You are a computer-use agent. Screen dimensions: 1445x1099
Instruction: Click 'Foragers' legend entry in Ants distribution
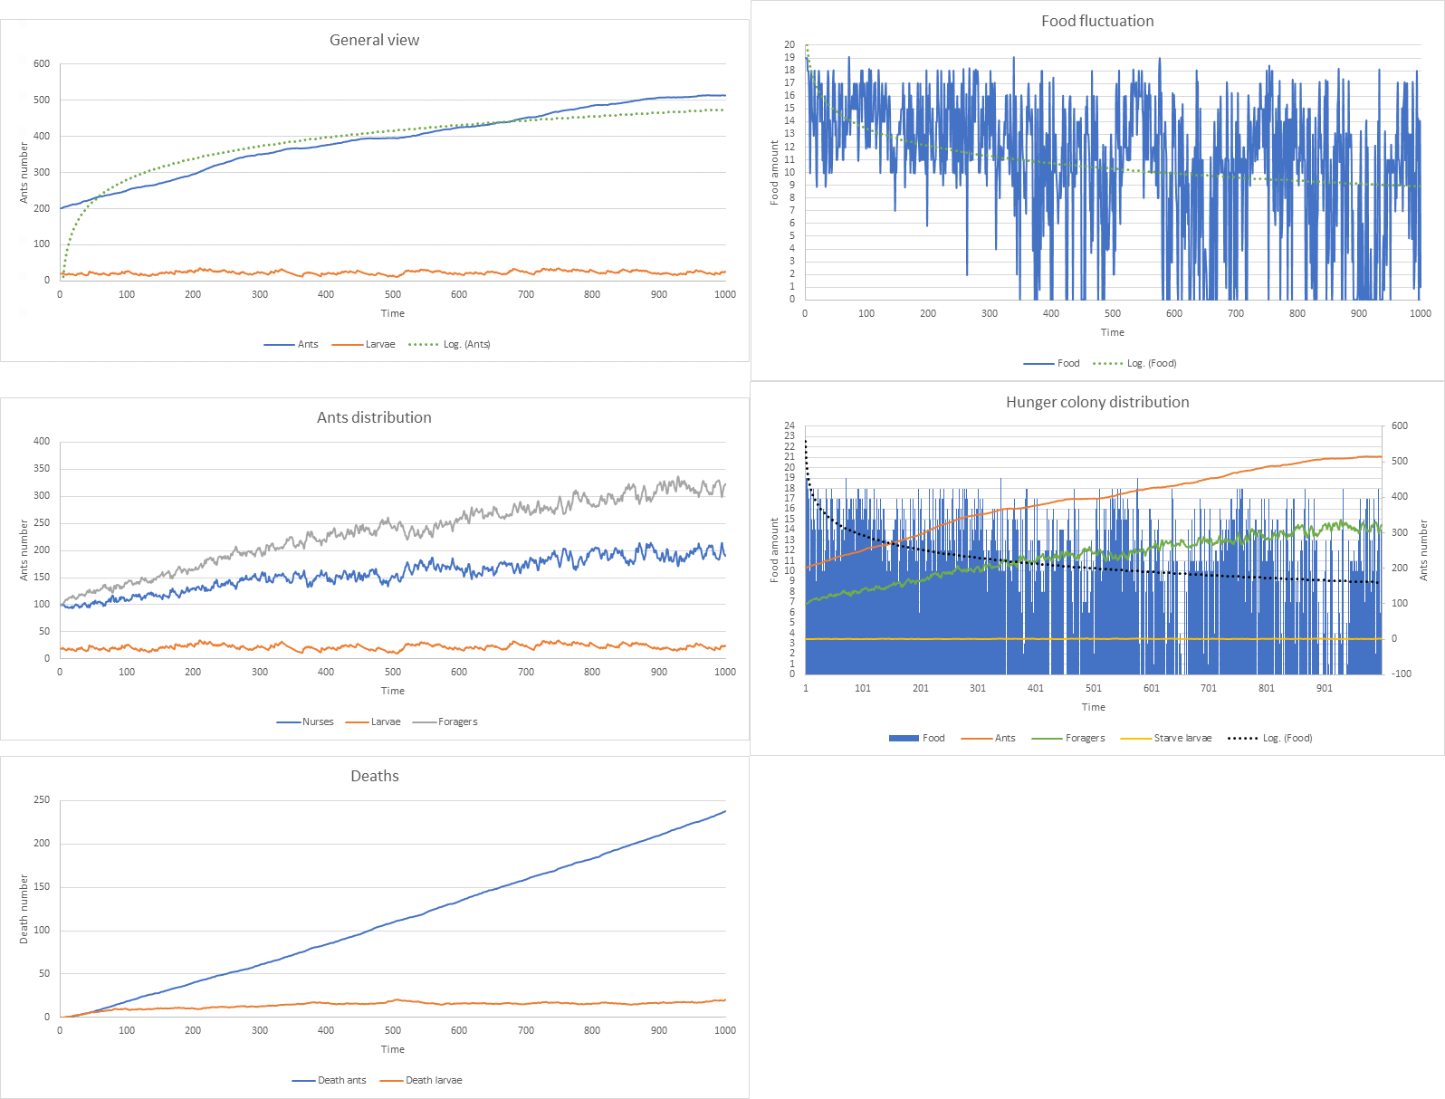(445, 722)
